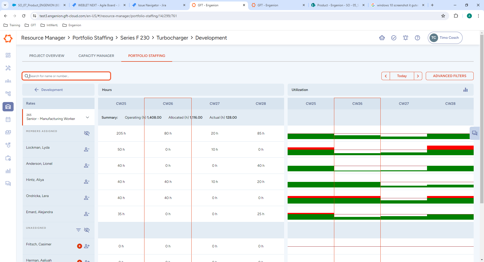
Task: Toggle visibility of Unassigned section
Action: coord(87,230)
